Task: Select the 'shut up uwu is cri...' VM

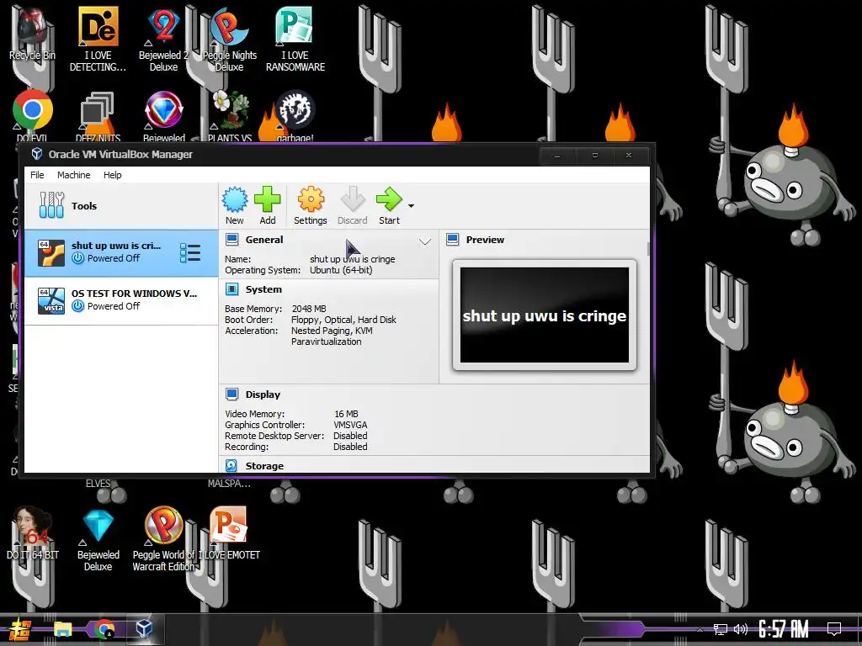Action: [x=121, y=252]
